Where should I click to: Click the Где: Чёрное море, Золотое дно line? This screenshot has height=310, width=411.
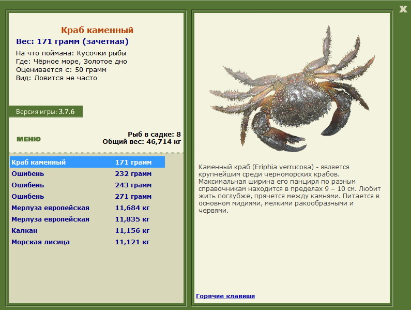pos(71,62)
